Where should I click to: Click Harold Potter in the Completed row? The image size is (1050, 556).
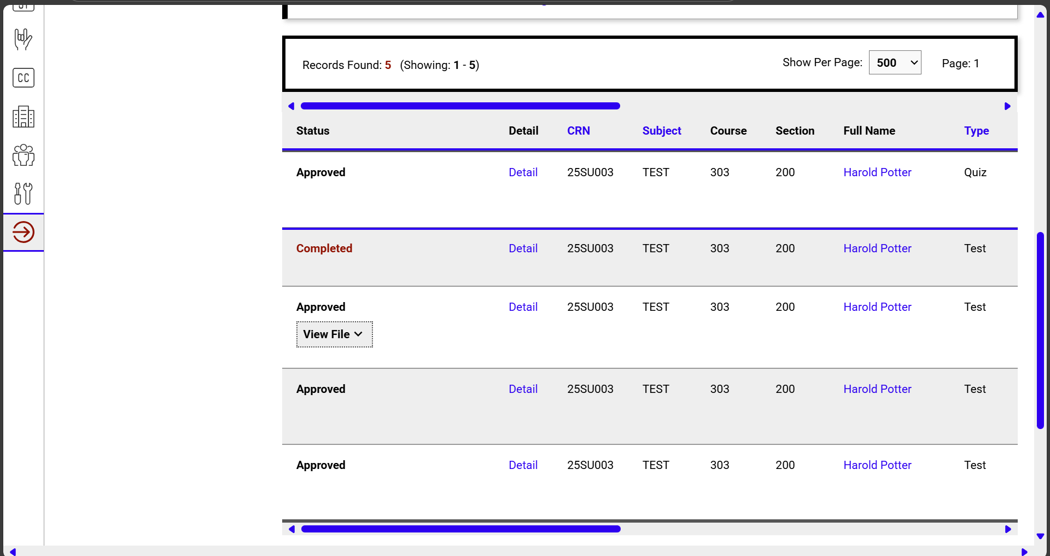pyautogui.click(x=877, y=248)
